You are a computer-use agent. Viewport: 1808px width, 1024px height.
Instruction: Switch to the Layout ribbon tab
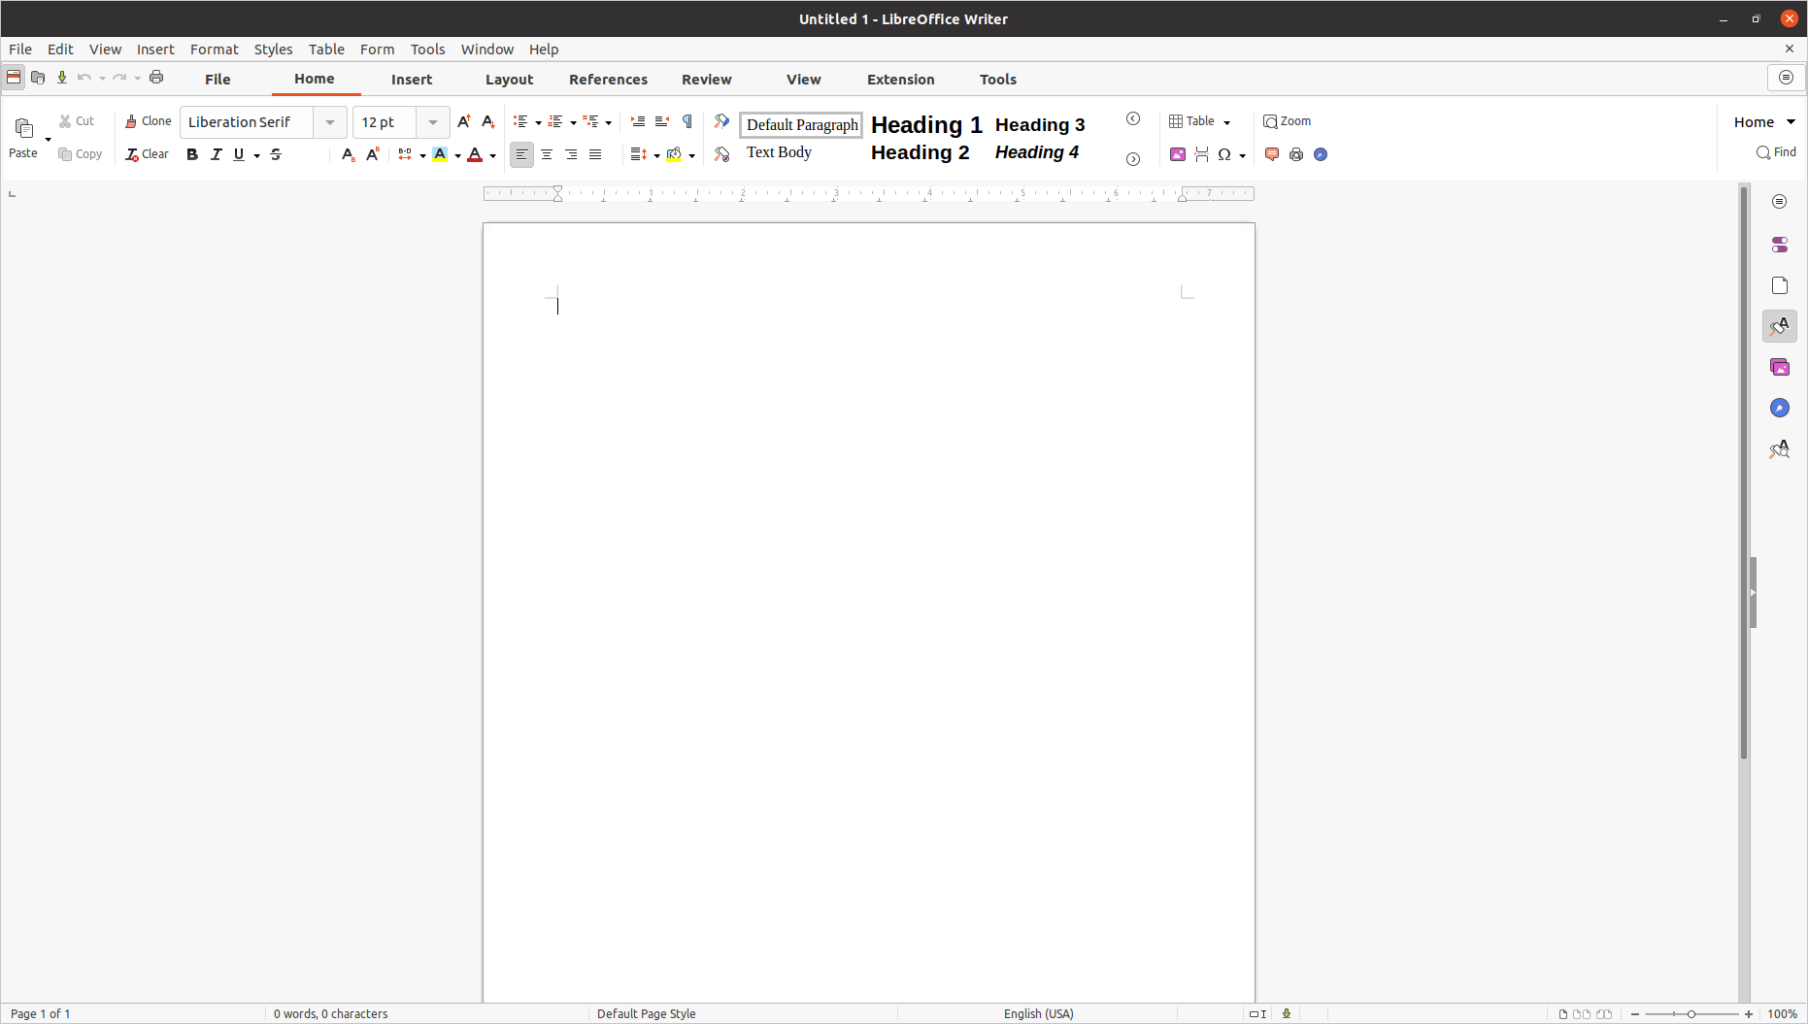pos(509,80)
